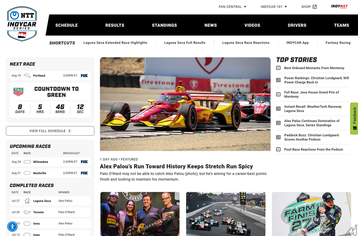Select the Laguna Seca completed race
This screenshot has height=236, width=358.
pos(50,201)
